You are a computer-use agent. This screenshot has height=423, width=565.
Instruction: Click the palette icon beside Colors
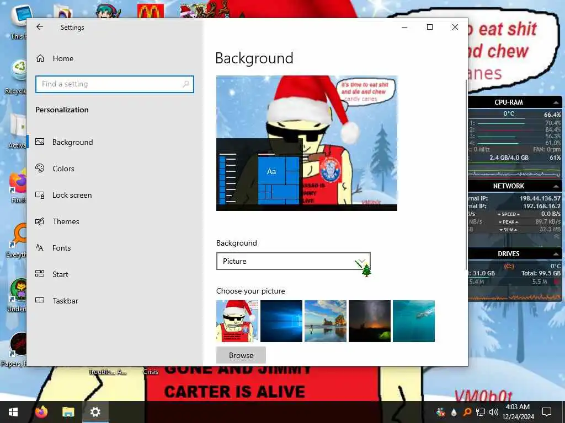click(40, 168)
